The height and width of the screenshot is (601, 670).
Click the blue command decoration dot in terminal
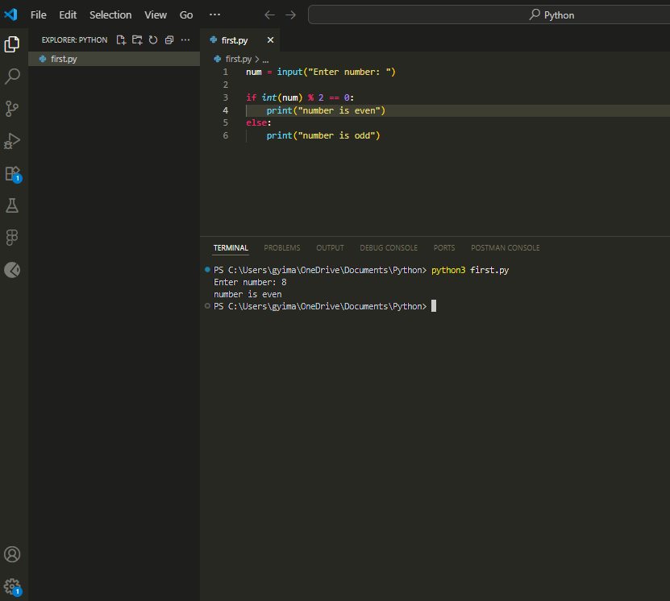pyautogui.click(x=207, y=269)
